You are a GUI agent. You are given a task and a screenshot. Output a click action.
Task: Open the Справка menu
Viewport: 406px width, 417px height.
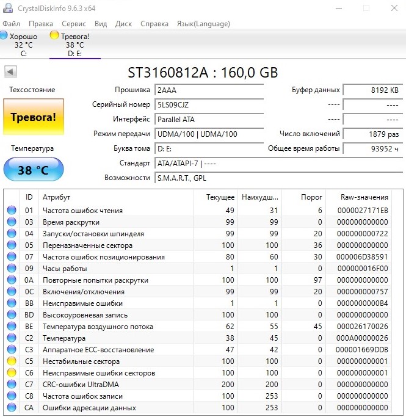(154, 24)
